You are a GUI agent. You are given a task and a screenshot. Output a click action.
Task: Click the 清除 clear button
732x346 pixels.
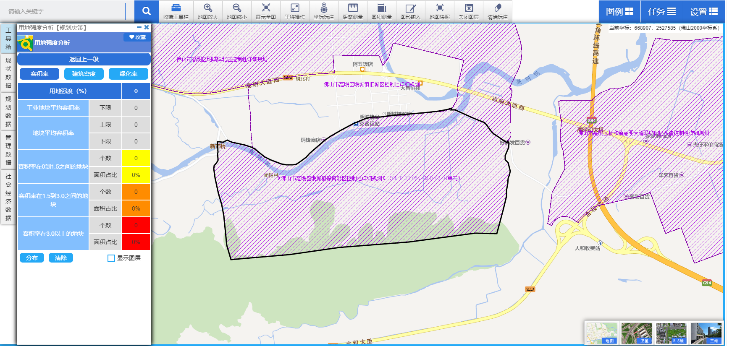coord(61,258)
